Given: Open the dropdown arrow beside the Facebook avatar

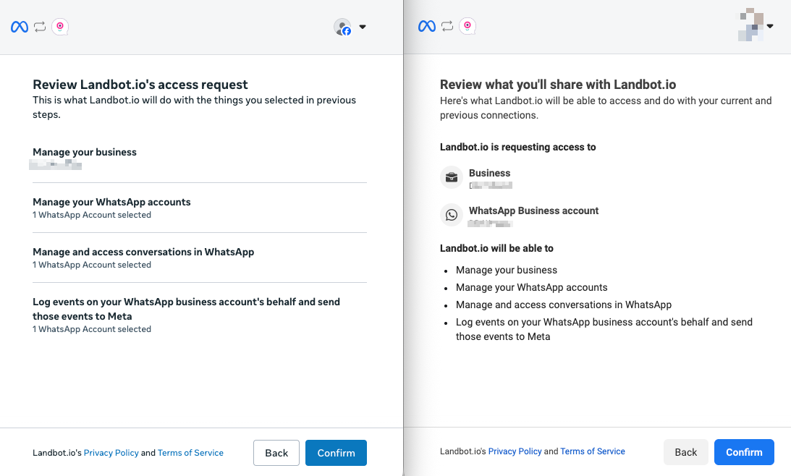Looking at the screenshot, I should [x=363, y=27].
